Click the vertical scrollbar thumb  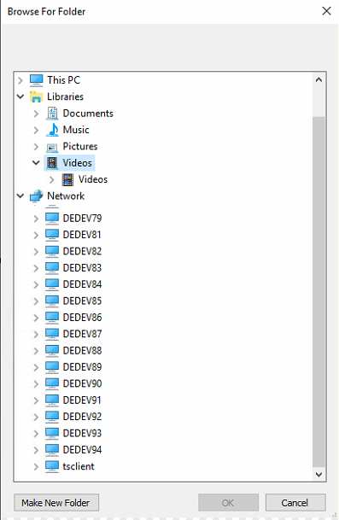319,292
